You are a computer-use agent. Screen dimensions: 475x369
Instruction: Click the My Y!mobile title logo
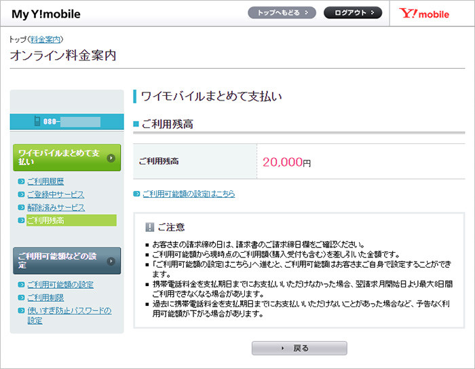click(x=45, y=14)
